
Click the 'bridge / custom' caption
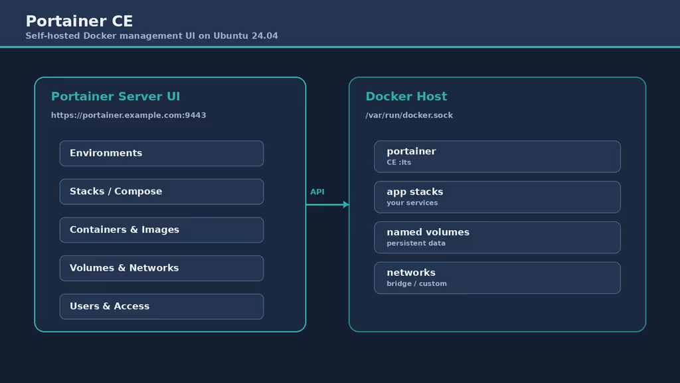[416, 283]
